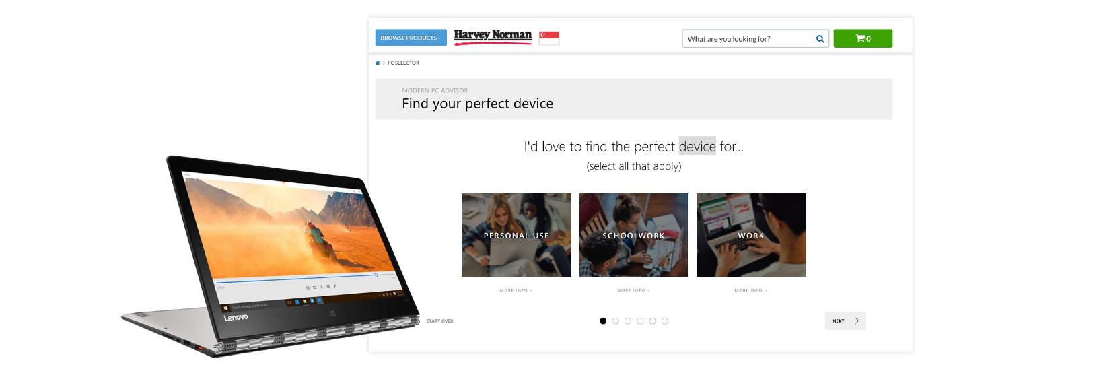Viewport: 1097px width, 371px height.
Task: Expand More Info under Schoolwork
Action: pyautogui.click(x=634, y=290)
